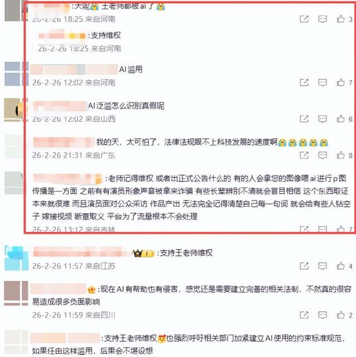Screen dimensions: 356x357
Task: Open the blue avatar of 江苏 commenter
Action: point(17,258)
